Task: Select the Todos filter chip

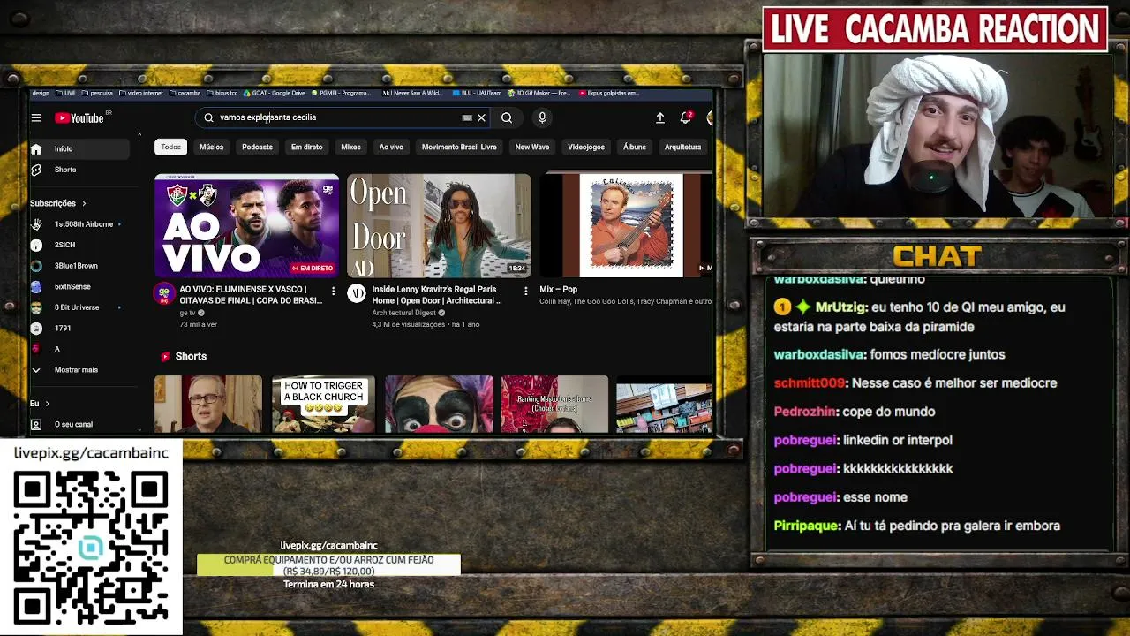Action: pyautogui.click(x=170, y=147)
